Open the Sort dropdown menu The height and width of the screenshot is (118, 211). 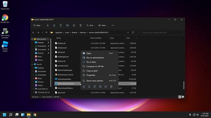tap(91, 26)
